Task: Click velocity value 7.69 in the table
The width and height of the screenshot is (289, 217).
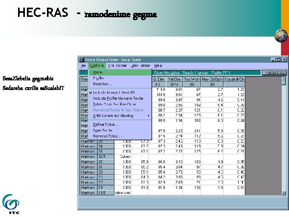Action: [174, 182]
